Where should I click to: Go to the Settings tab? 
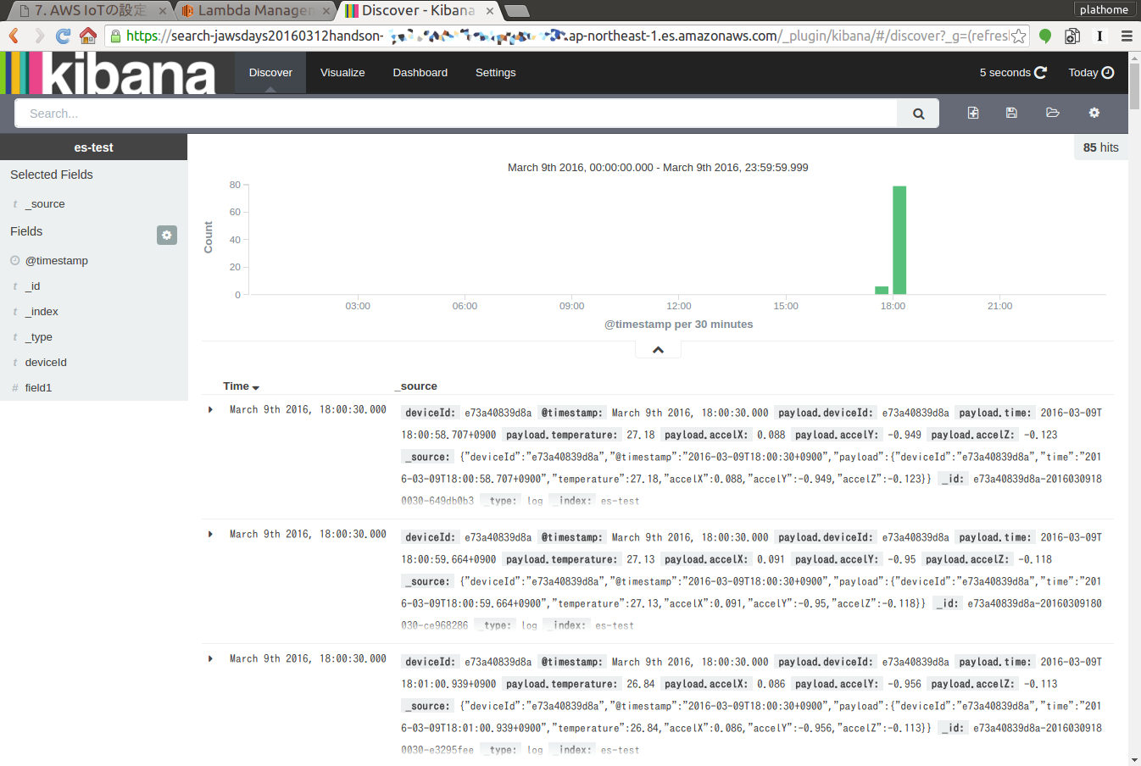point(495,73)
